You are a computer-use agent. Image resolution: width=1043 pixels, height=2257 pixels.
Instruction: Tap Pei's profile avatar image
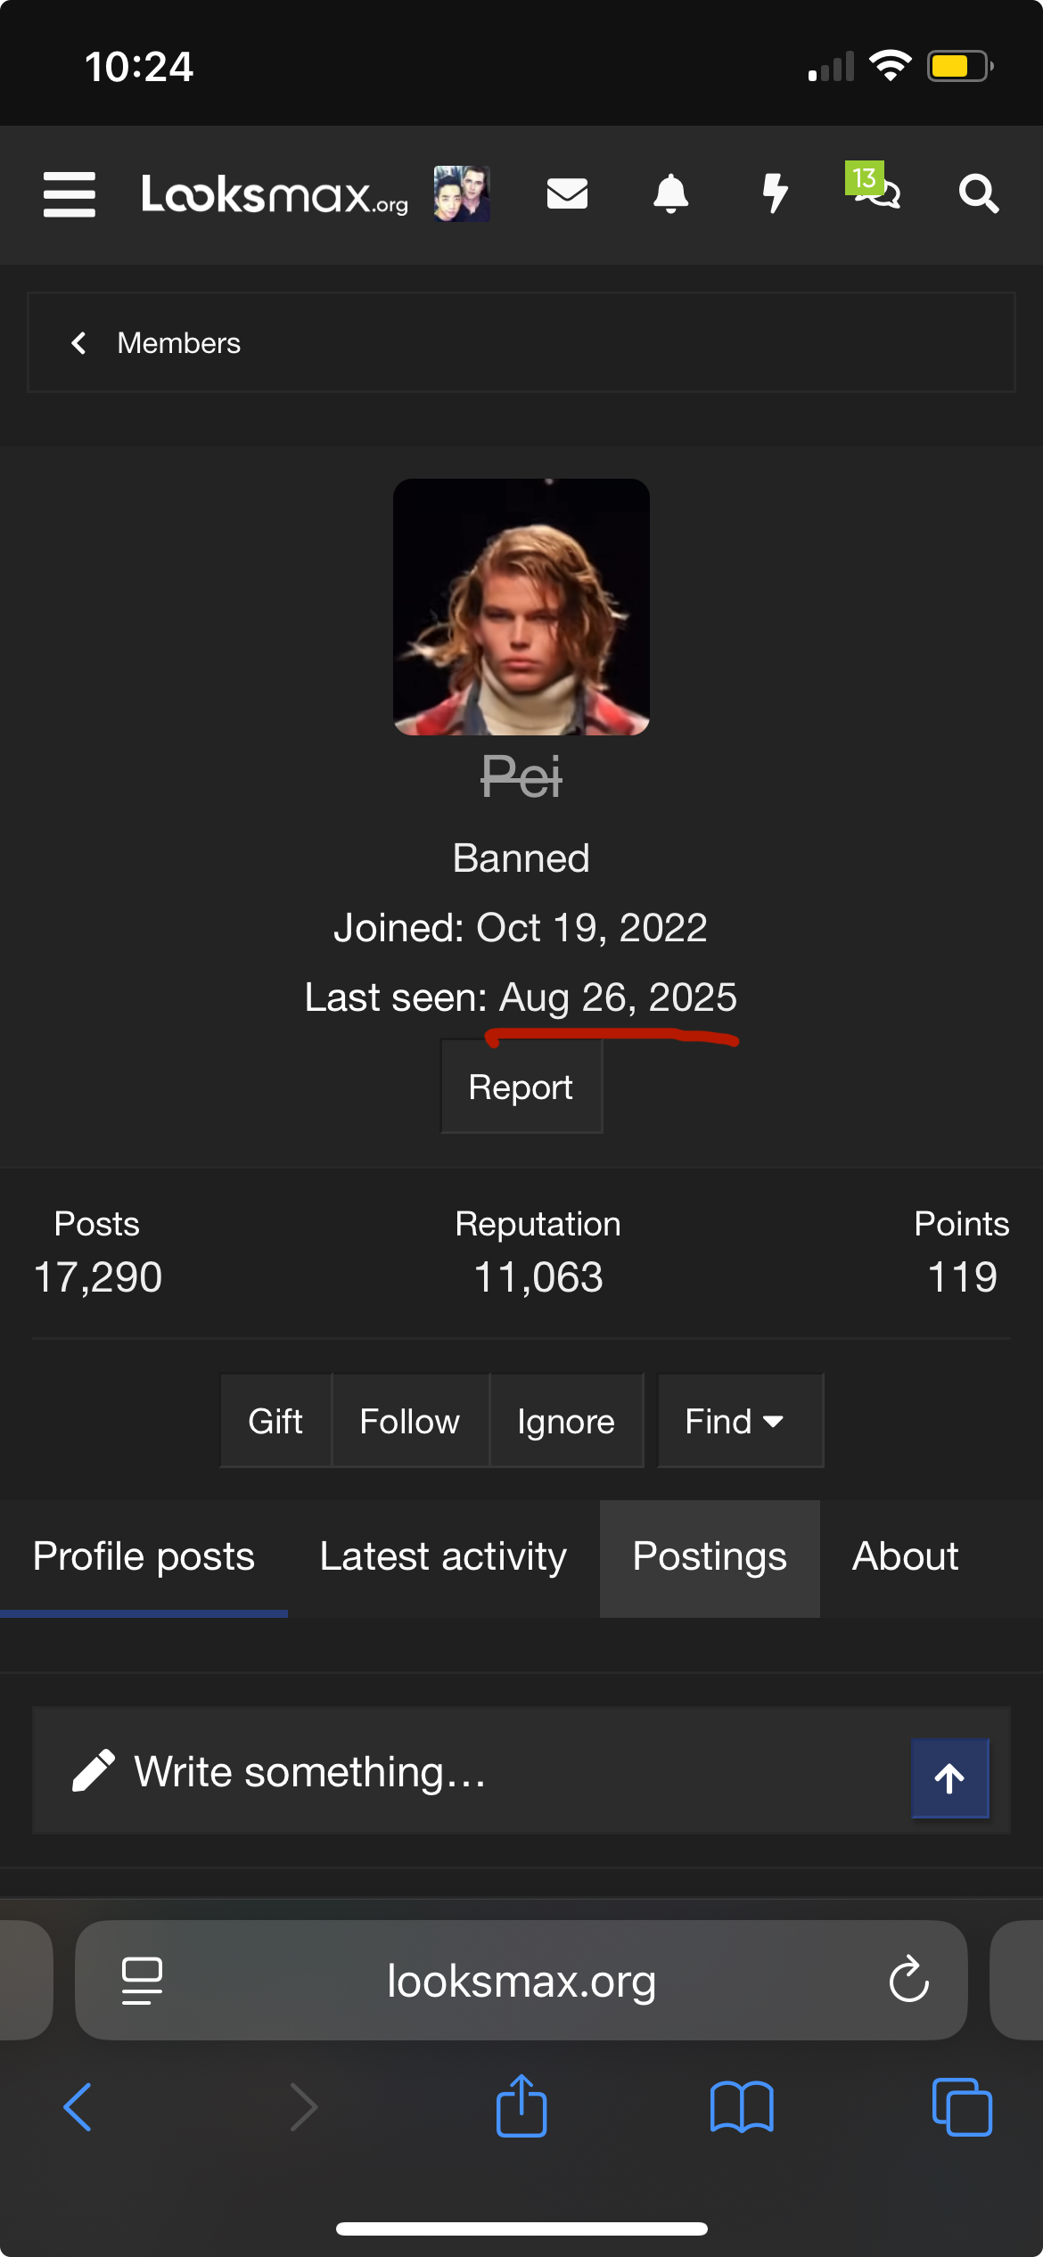[521, 607]
